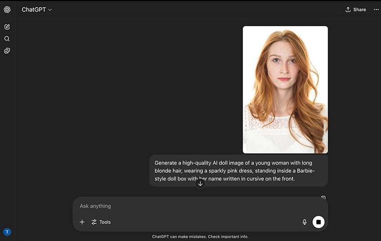Click the copy icon above the composer
381x241 pixels.
coord(323,198)
